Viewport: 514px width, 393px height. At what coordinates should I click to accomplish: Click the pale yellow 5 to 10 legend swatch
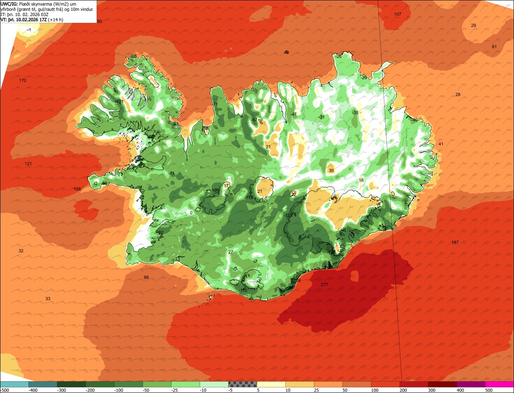point(271,384)
